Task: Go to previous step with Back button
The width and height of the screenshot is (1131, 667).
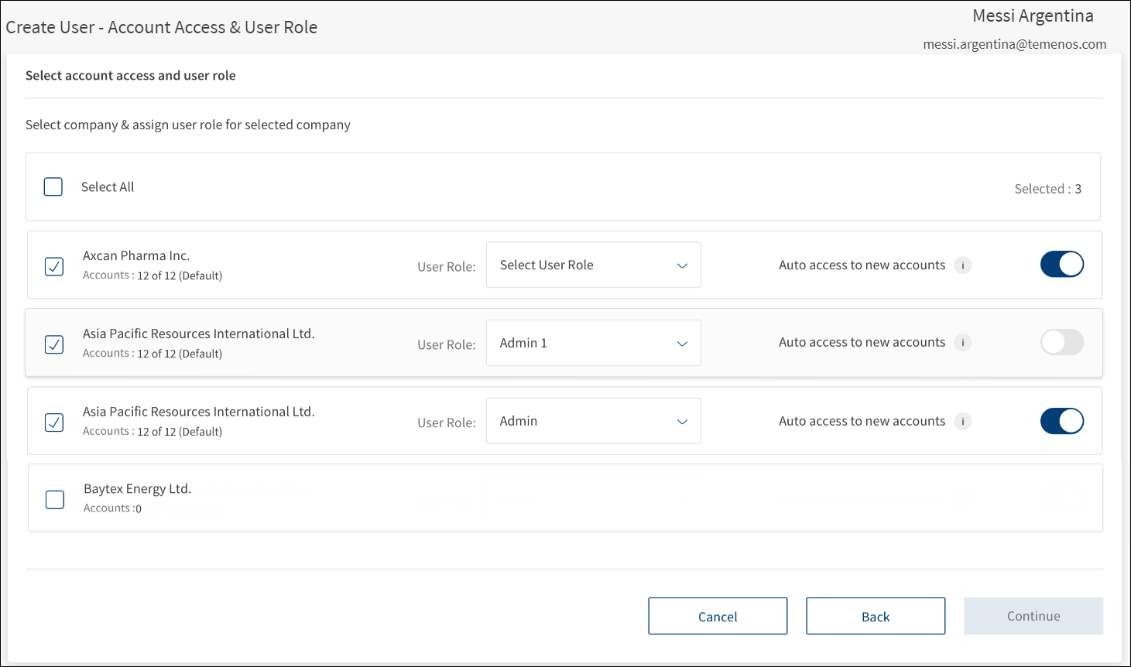Action: click(875, 617)
